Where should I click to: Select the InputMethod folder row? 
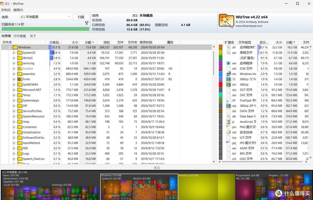[106, 143]
